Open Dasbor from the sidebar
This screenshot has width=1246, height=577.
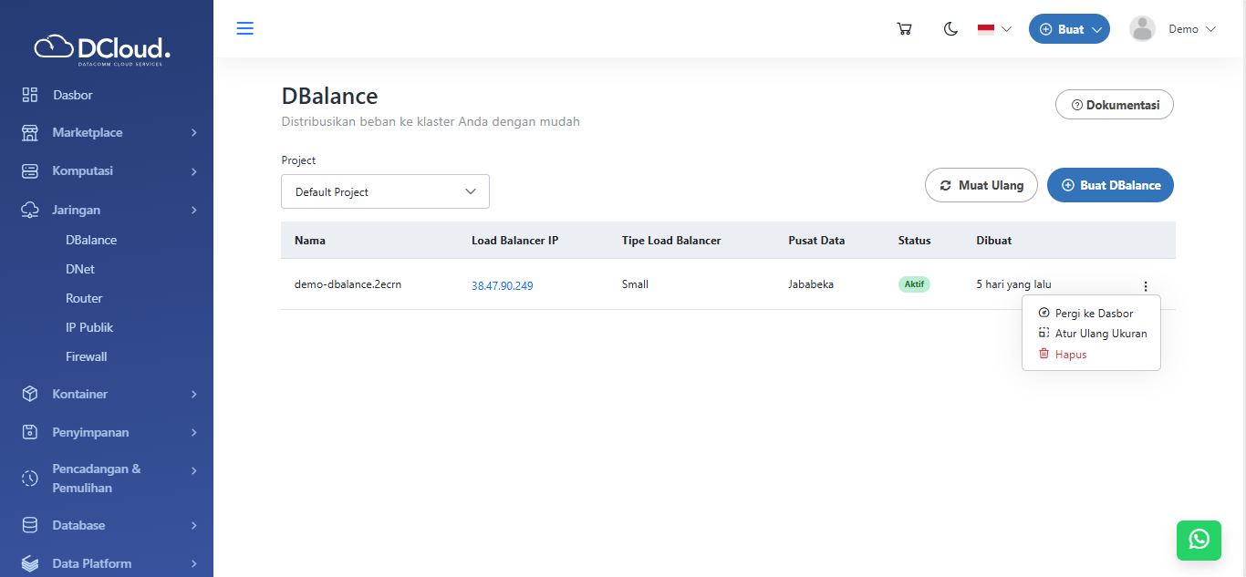(72, 95)
